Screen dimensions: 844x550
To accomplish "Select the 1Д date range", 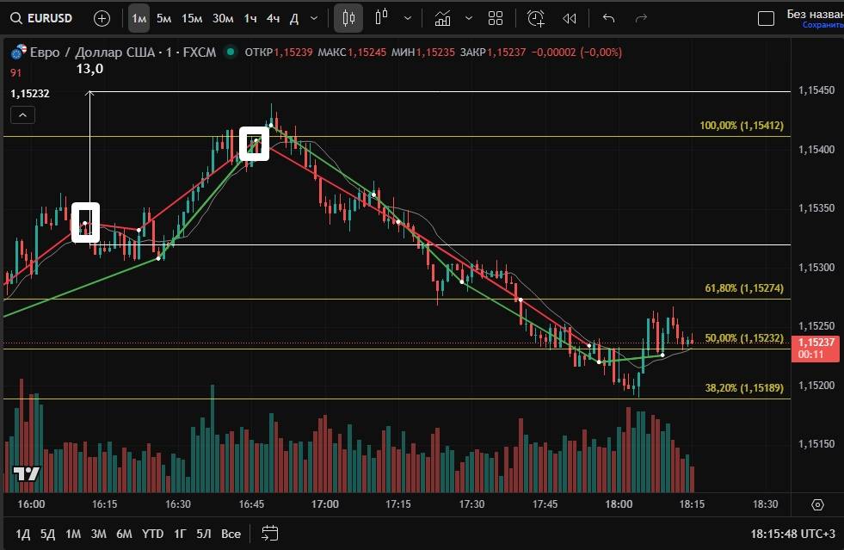I will coord(23,534).
